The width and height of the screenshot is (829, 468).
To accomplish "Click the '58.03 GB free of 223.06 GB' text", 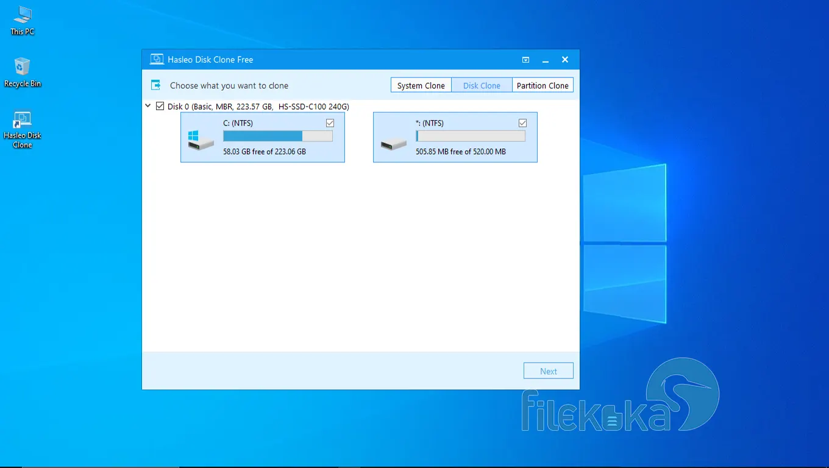I will click(265, 152).
